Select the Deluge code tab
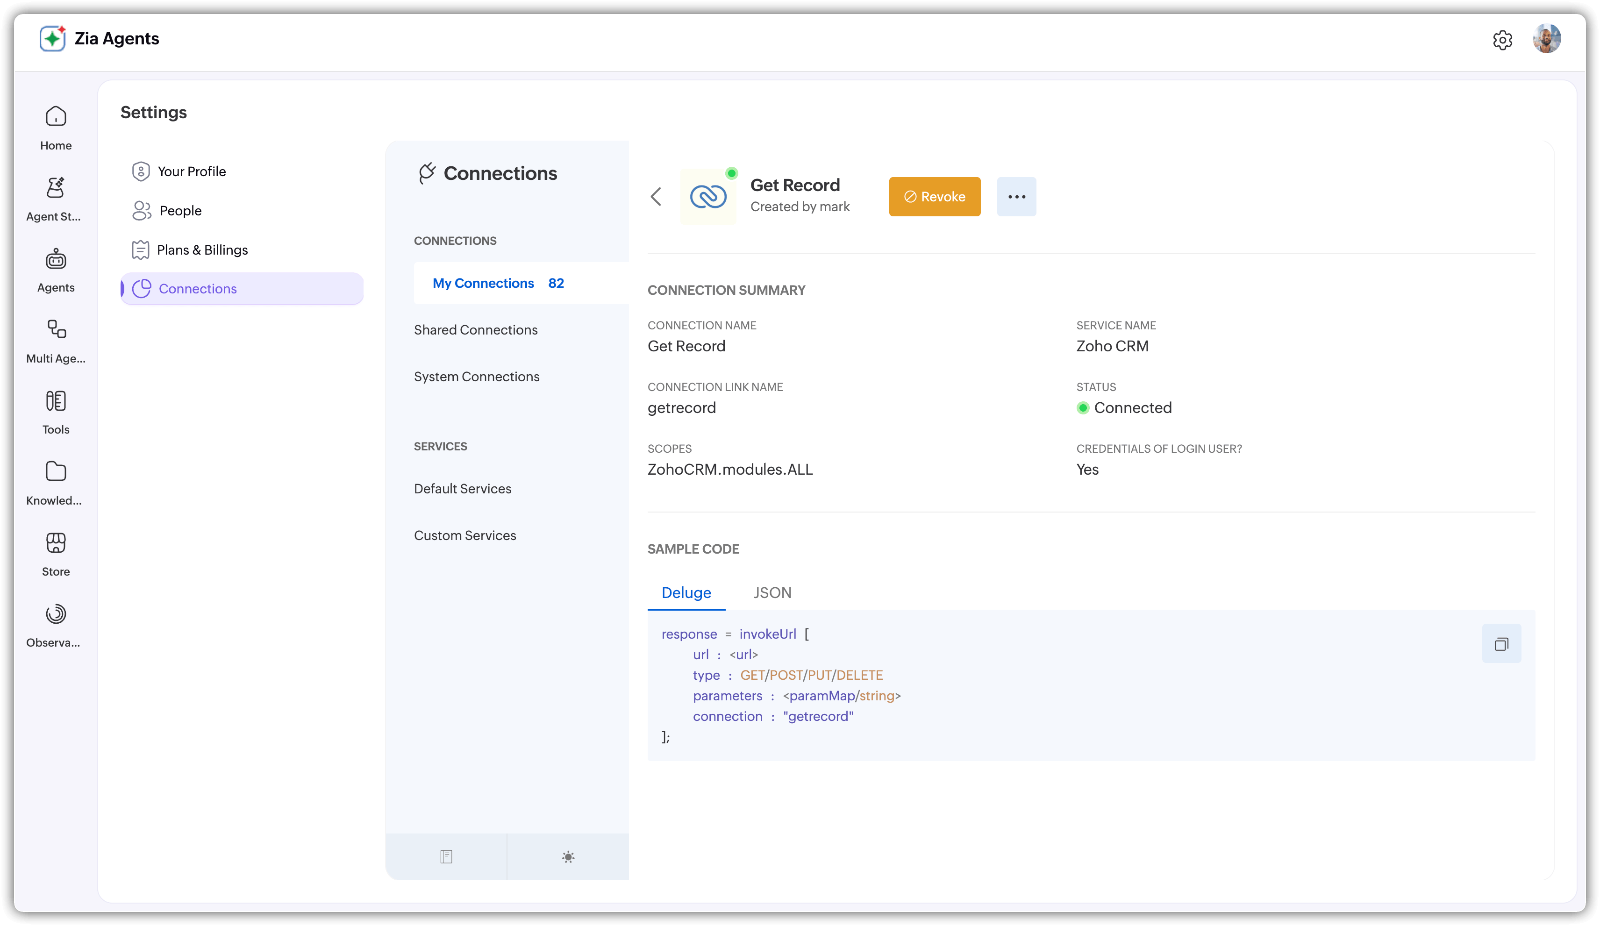The width and height of the screenshot is (1600, 926). click(x=686, y=593)
